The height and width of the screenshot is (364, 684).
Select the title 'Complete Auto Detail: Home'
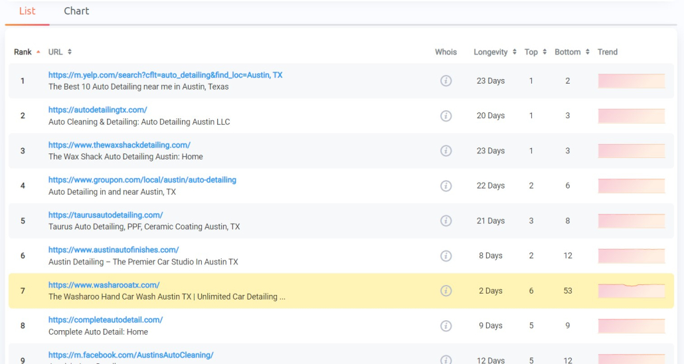tap(98, 332)
